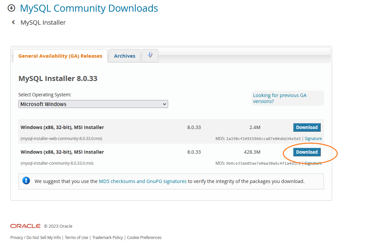Click the Oracle logo in footer
385x245 pixels.
(25, 226)
